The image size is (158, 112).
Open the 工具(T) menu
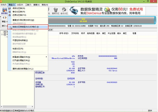(x=28, y=5)
